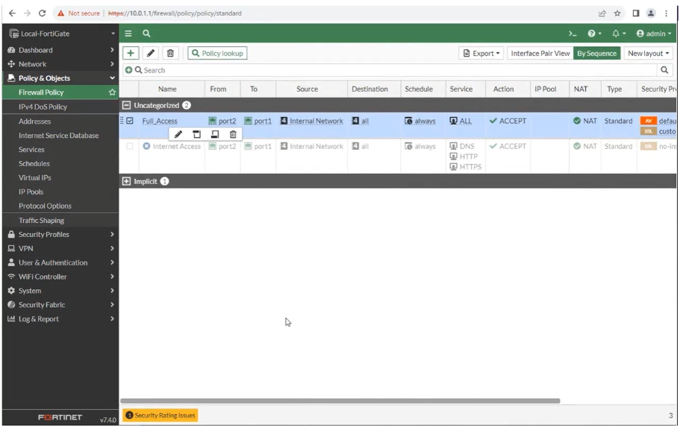Click the port2 interface in Full_Access row

(222, 121)
